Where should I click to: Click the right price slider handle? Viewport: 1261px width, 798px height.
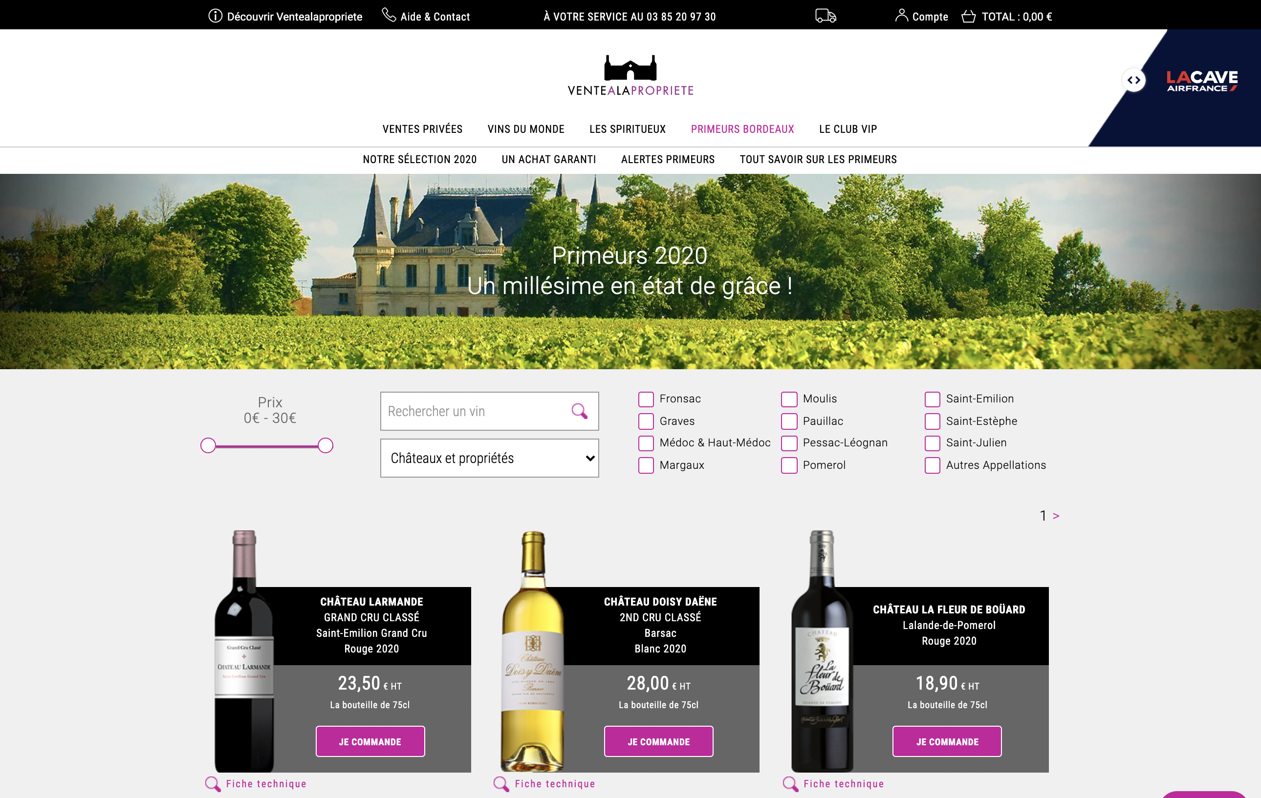(x=325, y=446)
